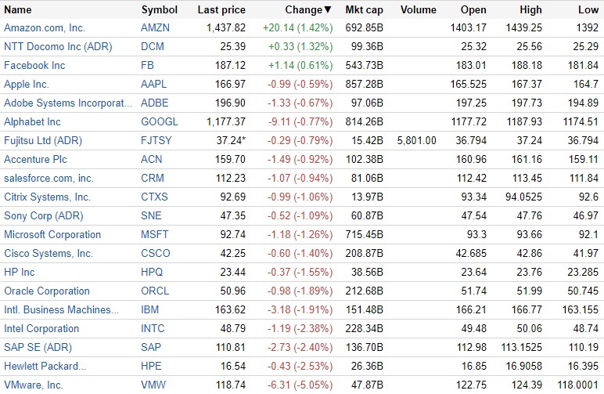Click the GOOGL symbol link

click(159, 121)
